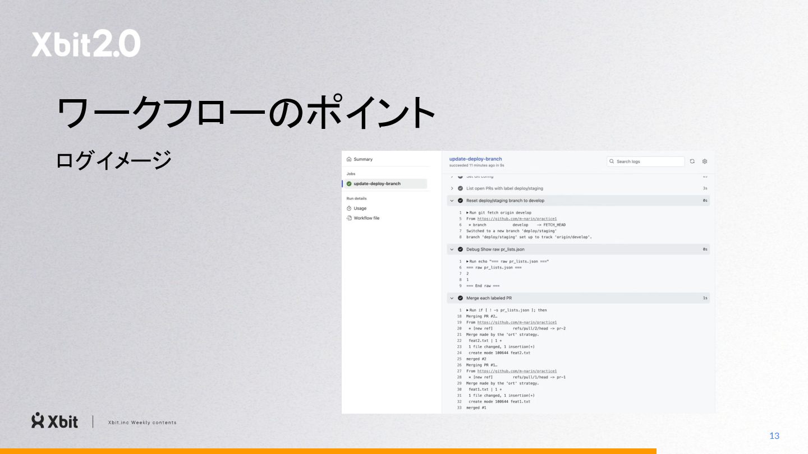This screenshot has height=454, width=808.
Task: Click the green success check beside update-deploy-branch
Action: pyautogui.click(x=349, y=184)
